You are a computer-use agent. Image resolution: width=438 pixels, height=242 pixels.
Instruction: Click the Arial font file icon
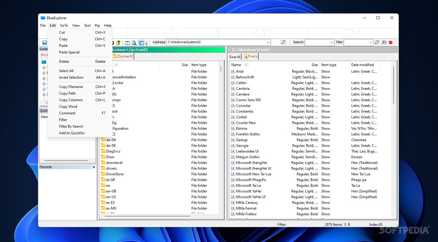point(233,71)
